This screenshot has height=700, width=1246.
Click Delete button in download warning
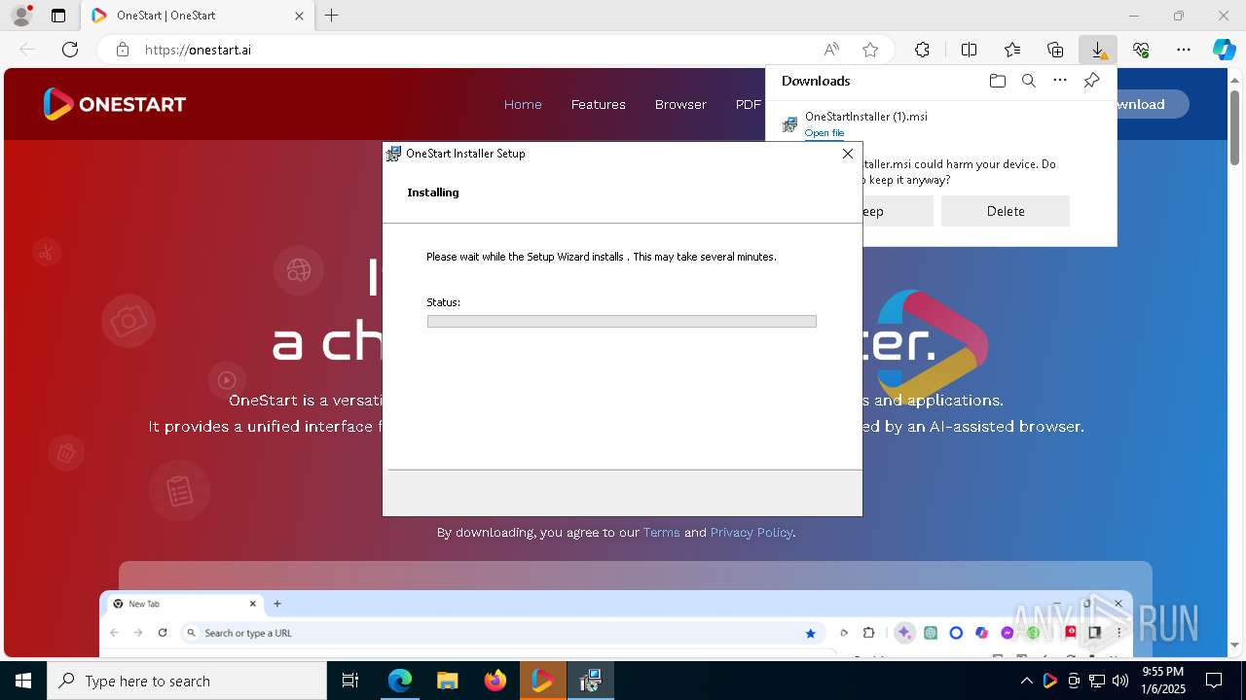click(x=1006, y=211)
